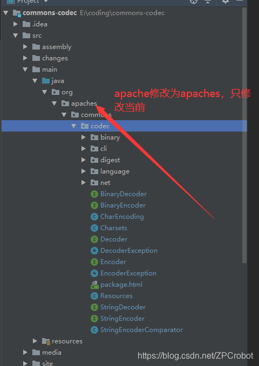
Task: Click the StringEncoderComparator class icon
Action: 94,330
